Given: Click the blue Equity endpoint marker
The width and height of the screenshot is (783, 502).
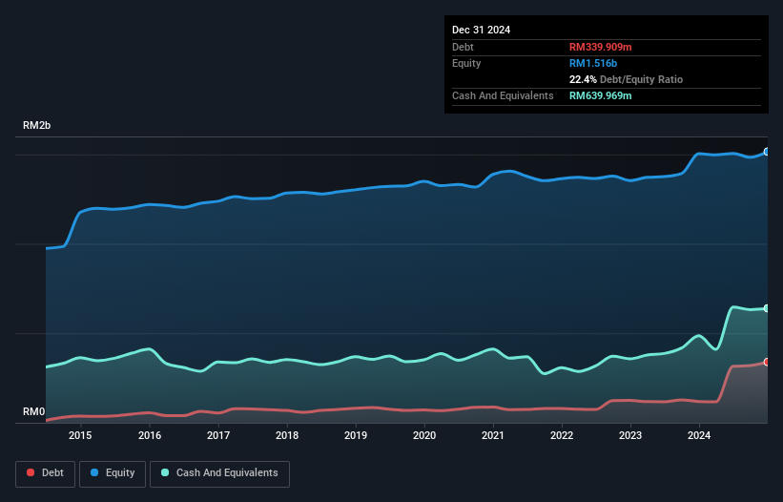Looking at the screenshot, I should (766, 152).
